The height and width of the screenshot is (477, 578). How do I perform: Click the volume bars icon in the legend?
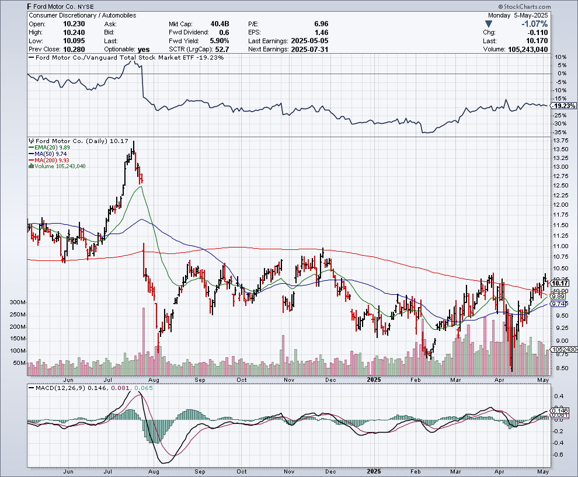pos(32,166)
